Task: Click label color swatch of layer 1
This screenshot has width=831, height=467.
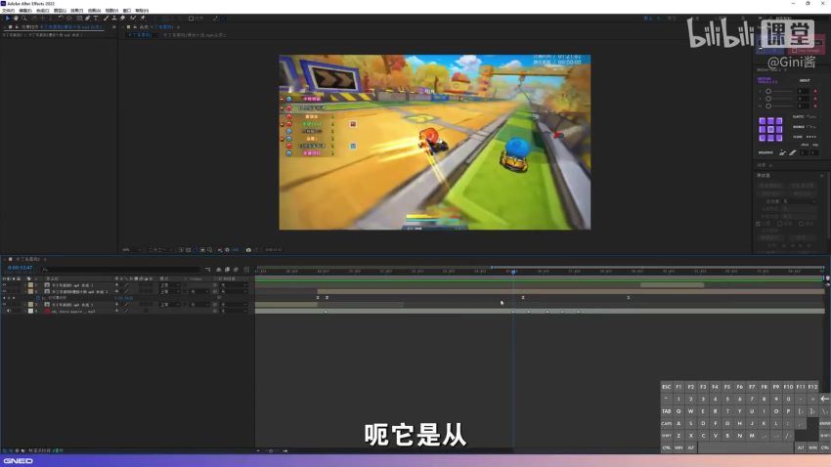Action: click(30, 285)
